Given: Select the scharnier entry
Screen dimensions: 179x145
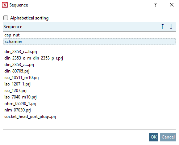Looking at the screenshot, I should (x=89, y=41).
